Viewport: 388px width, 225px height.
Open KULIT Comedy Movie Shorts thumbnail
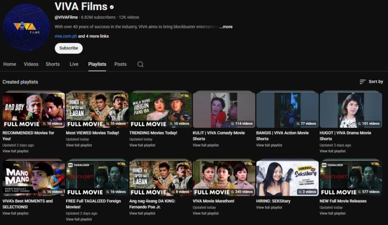pyautogui.click(x=224, y=110)
